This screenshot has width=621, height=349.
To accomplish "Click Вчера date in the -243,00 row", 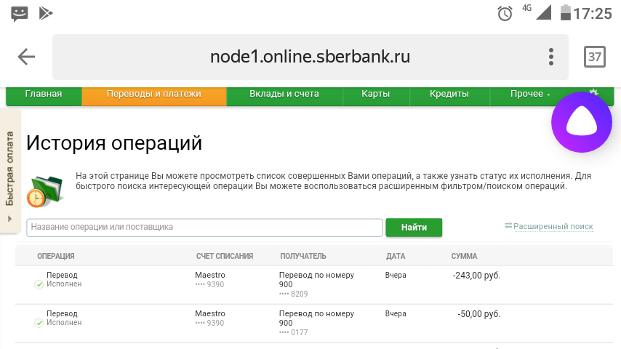I will click(396, 275).
